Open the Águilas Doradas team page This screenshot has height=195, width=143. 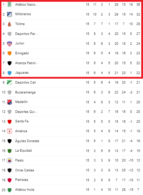pyautogui.click(x=27, y=141)
